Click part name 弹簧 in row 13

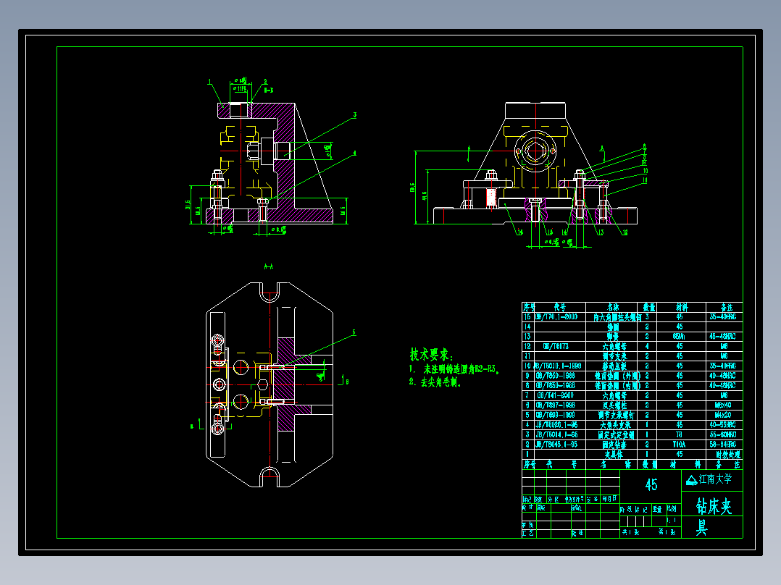[613, 337]
